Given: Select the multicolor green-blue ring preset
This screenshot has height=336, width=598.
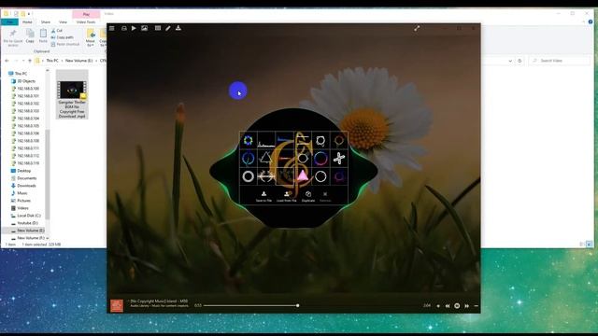Looking at the screenshot, I should pos(249,141).
